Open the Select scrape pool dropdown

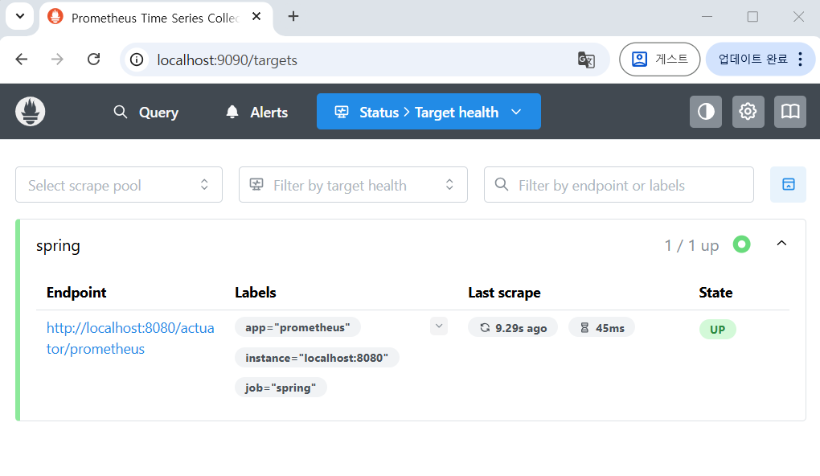(x=119, y=185)
